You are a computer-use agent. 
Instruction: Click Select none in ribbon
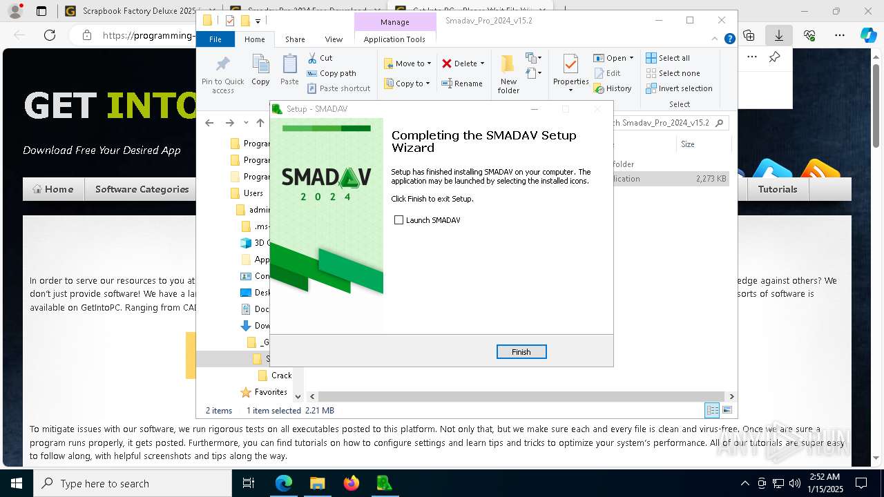coord(673,73)
